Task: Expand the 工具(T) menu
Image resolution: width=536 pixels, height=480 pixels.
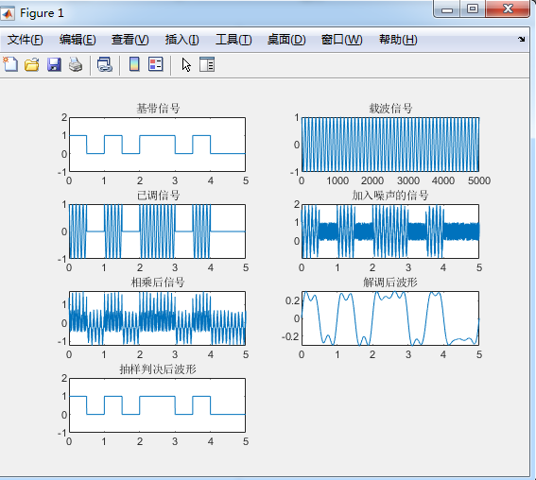Action: point(233,40)
